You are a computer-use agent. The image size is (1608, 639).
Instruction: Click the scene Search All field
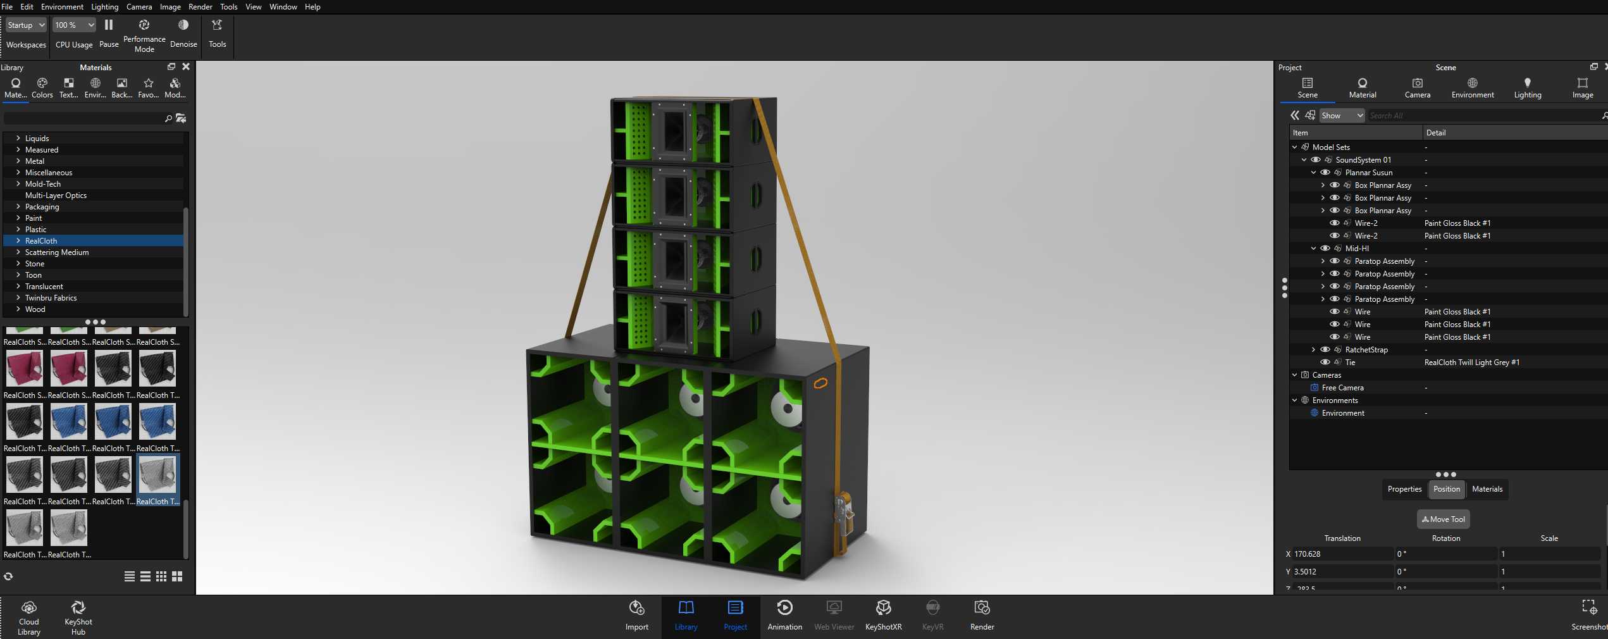tap(1483, 116)
